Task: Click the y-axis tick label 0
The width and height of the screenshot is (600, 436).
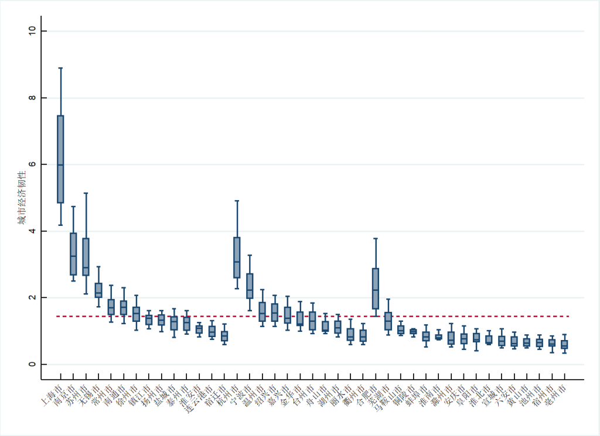Action: [32, 364]
